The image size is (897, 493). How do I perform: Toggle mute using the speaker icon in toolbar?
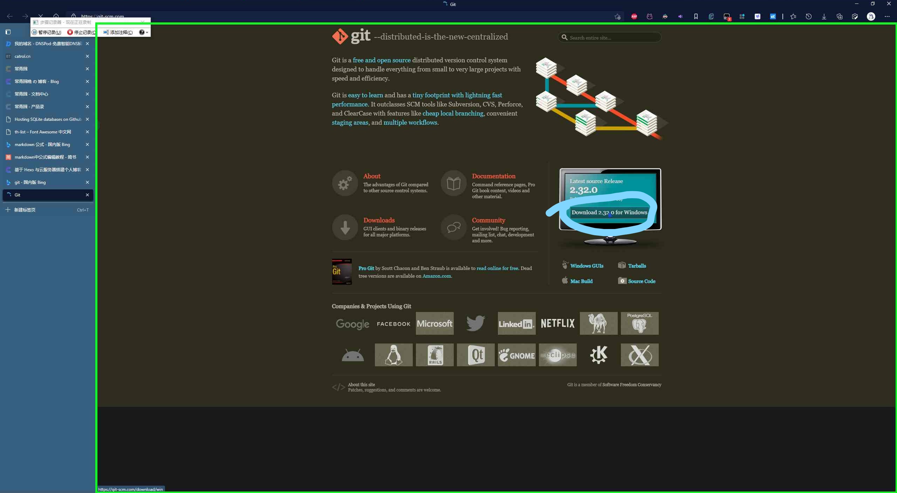click(680, 16)
